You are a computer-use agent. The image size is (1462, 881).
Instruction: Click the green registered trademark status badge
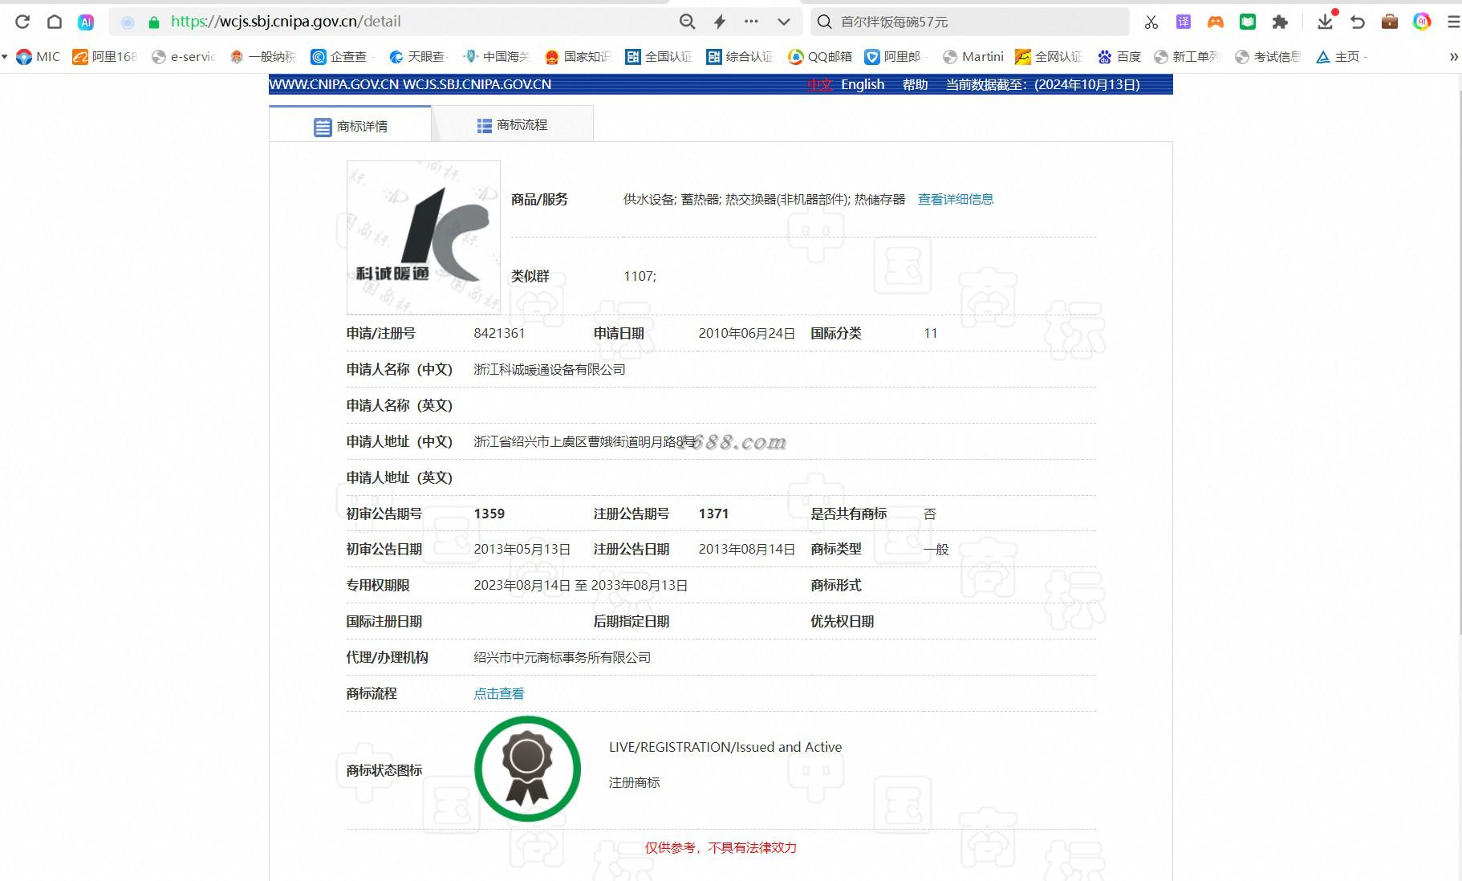tap(527, 768)
